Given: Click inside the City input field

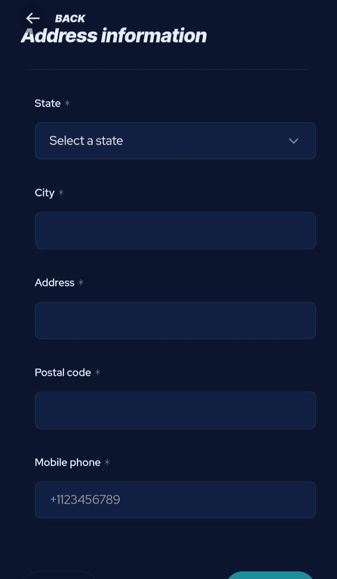Looking at the screenshot, I should coord(176,231).
